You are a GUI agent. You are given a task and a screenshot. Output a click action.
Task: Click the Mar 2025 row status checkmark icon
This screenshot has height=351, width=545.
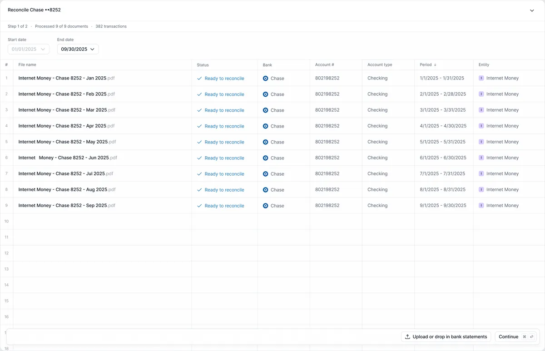coord(199,110)
